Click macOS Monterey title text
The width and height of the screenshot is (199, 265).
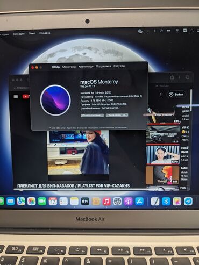99,82
